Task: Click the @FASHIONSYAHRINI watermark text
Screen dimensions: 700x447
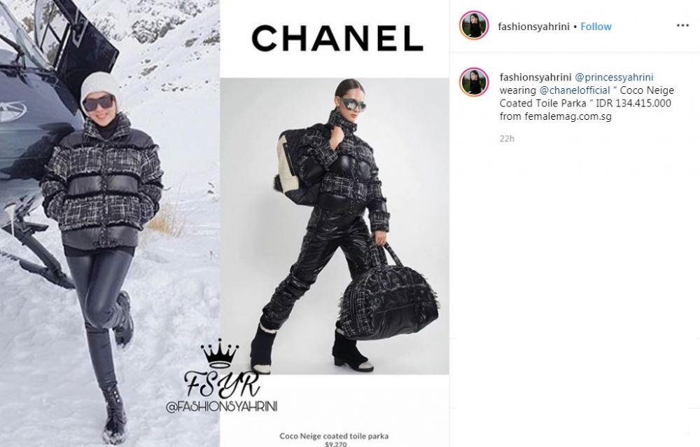Action: pyautogui.click(x=221, y=407)
